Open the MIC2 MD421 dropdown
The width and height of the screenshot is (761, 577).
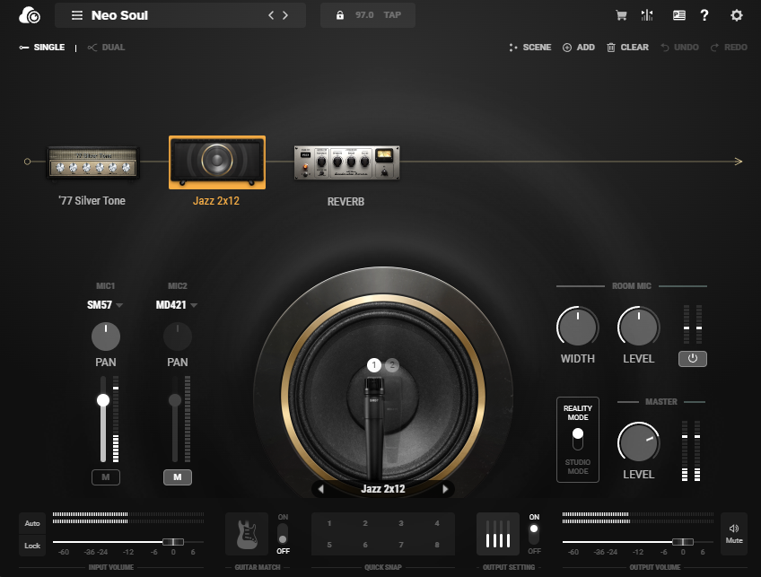176,305
